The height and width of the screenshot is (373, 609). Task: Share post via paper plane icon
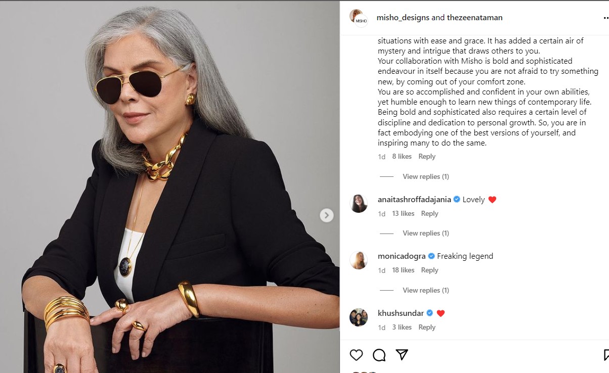[x=402, y=355]
